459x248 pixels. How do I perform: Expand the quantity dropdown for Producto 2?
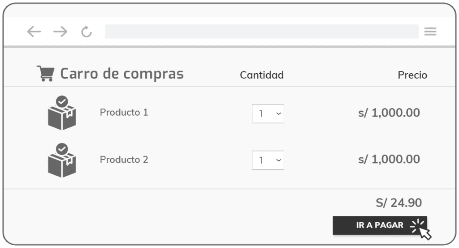point(268,160)
